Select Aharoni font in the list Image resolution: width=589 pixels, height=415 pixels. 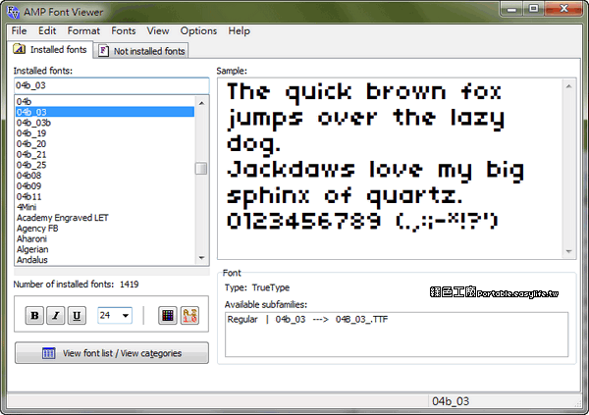click(105, 238)
